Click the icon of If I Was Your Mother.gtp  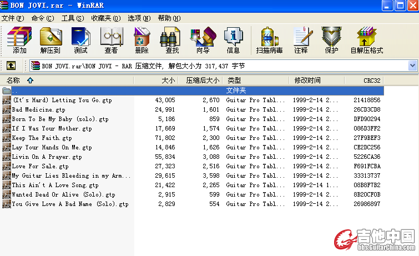pyautogui.click(x=7, y=129)
